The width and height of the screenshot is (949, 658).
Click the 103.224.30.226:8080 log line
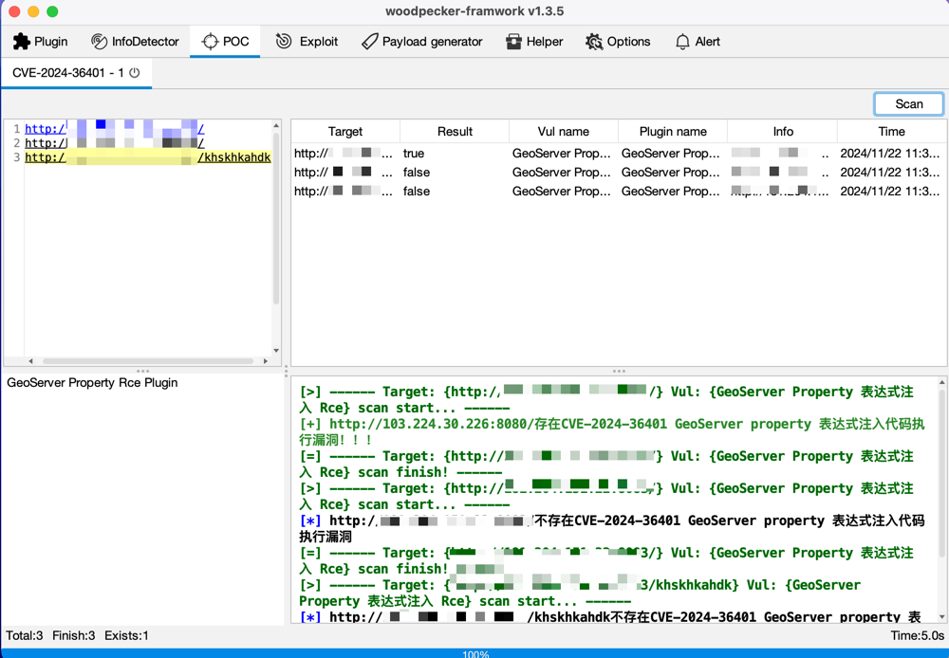612,431
